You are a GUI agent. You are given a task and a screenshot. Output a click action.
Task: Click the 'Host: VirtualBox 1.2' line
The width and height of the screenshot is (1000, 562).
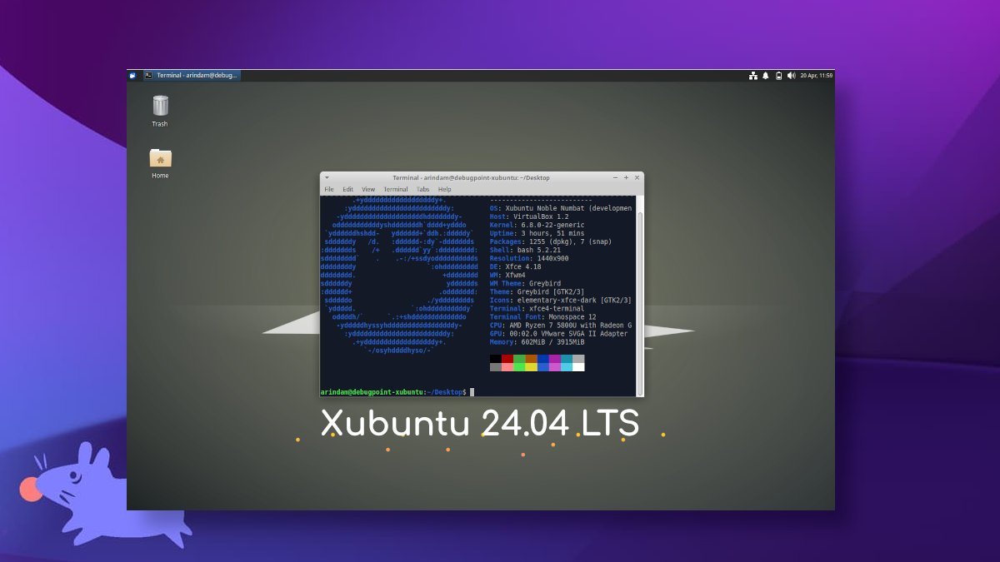(529, 216)
